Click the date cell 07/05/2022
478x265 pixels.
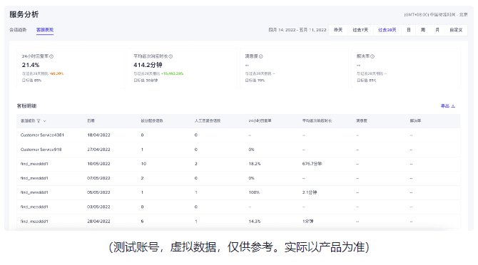[x=98, y=178]
